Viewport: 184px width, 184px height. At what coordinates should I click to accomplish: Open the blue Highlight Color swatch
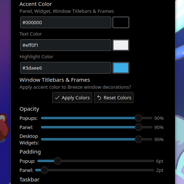121,68
